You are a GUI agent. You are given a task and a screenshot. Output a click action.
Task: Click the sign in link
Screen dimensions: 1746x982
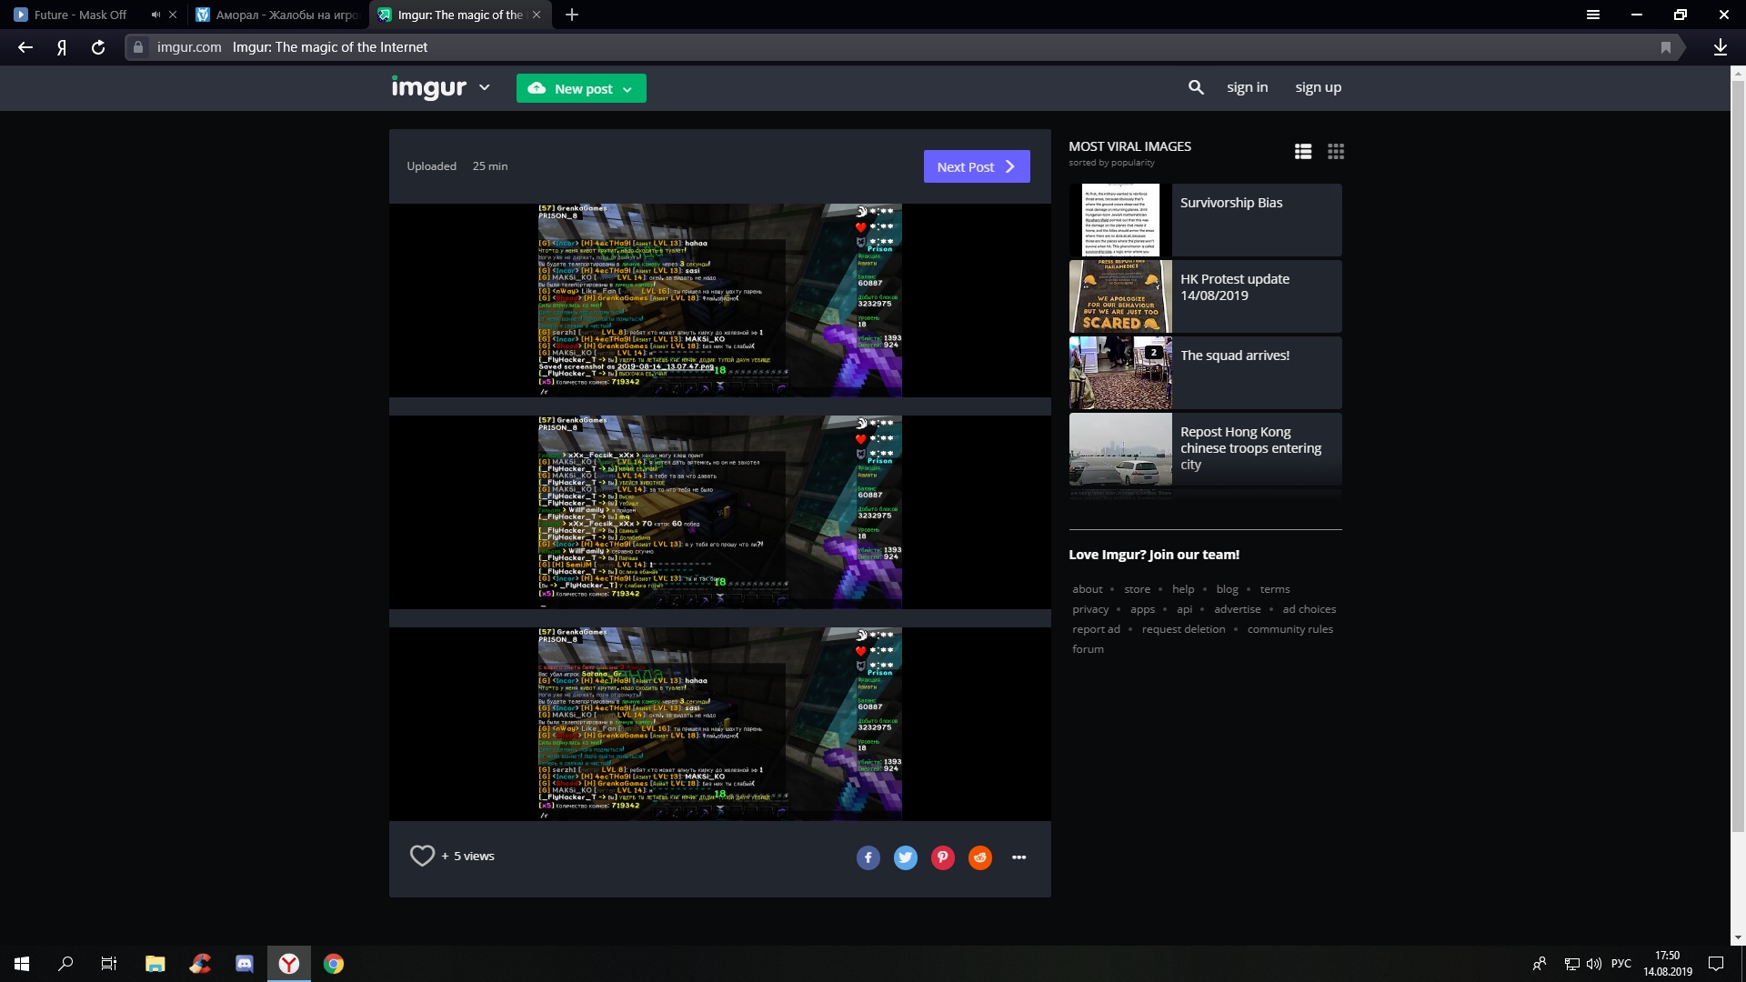point(1247,87)
